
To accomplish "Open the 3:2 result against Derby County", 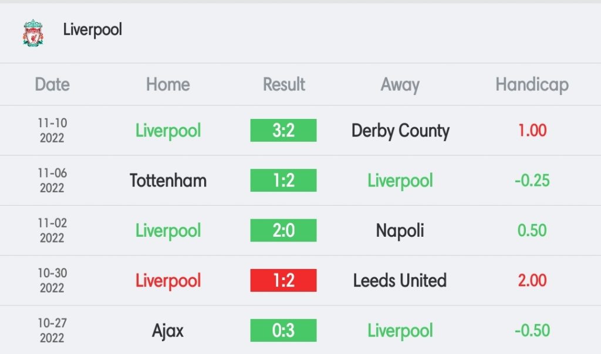I will click(x=283, y=131).
